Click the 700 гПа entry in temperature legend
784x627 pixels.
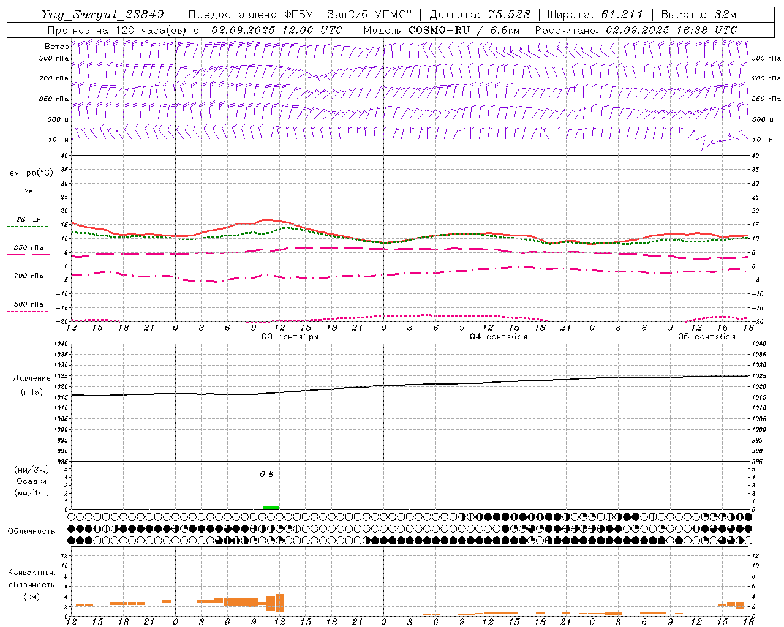[29, 276]
